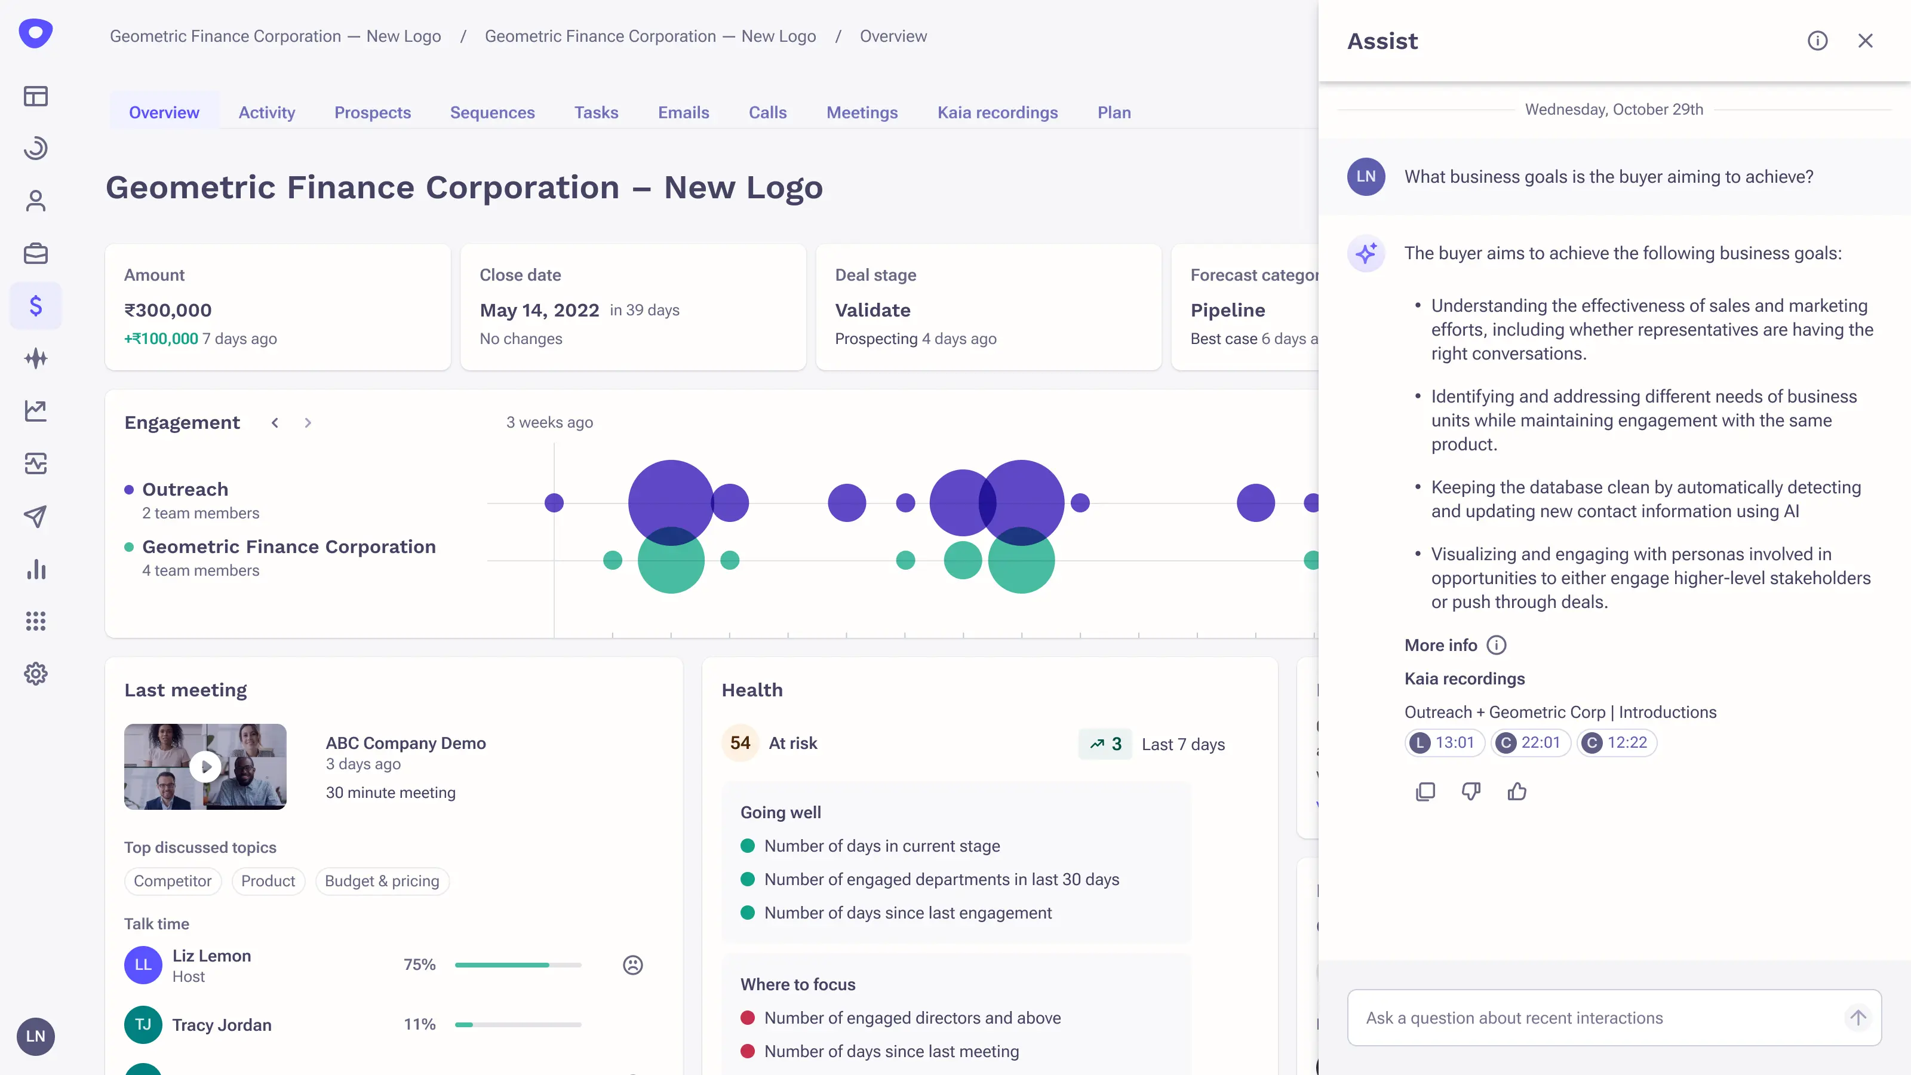Click the Budget & pricing topic chip
This screenshot has width=1911, height=1075.
(382, 881)
